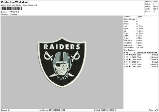159x112 pixels.
Task: Click the 'Stops:' label
Action: (x=126, y=21)
